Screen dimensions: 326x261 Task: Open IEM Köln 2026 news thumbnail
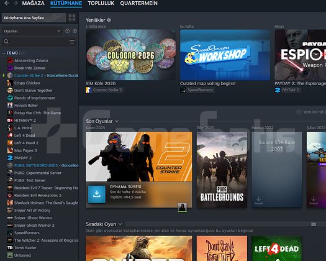pyautogui.click(x=130, y=55)
